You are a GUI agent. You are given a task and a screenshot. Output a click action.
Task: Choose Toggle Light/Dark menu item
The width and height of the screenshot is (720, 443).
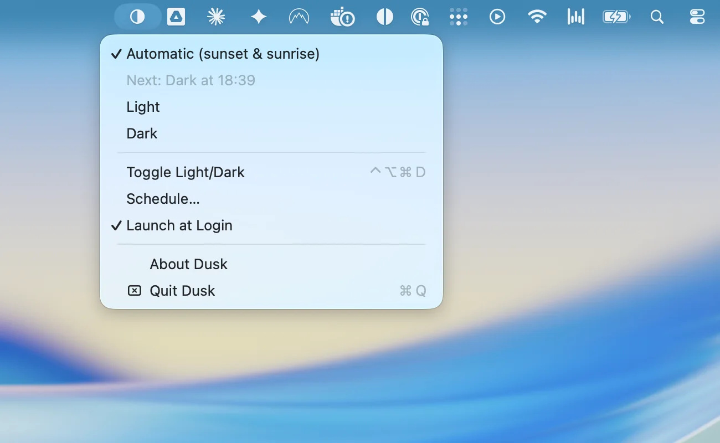pyautogui.click(x=271, y=172)
